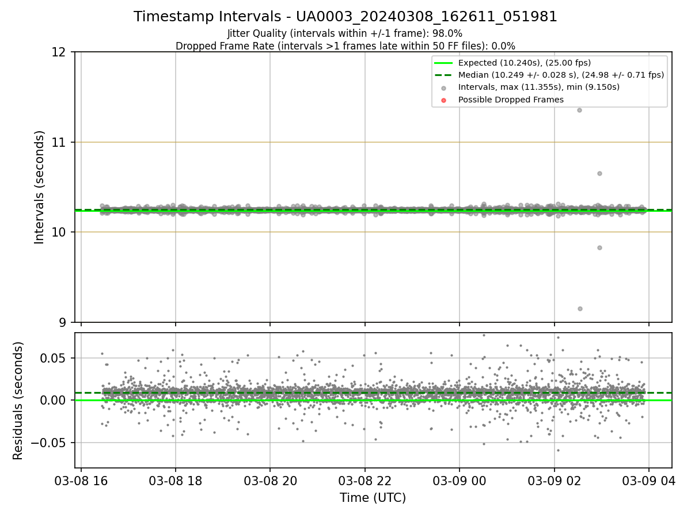The image size is (691, 518).
Task: Click the plot title 'Timestamp Intervals - UA0003_20240308_162611_051981'
Action: tap(345, 17)
